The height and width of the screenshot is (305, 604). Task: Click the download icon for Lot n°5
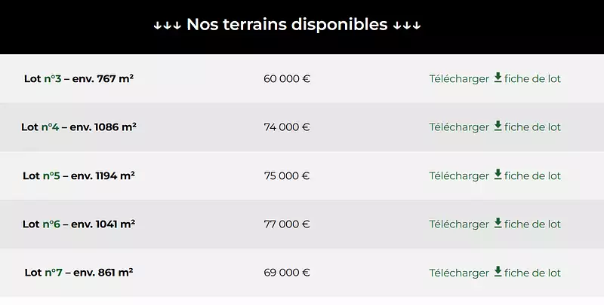498,175
